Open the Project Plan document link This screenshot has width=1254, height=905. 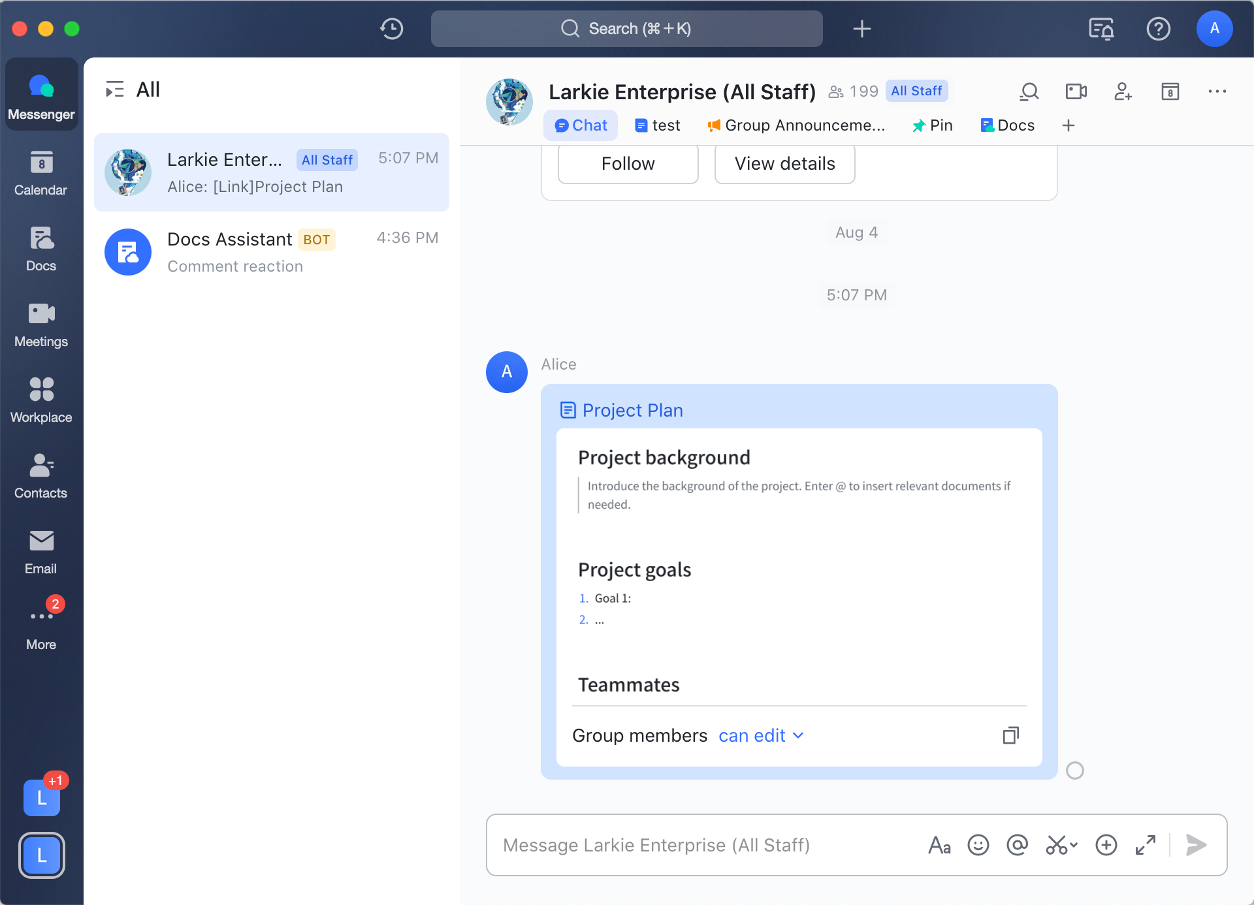click(632, 410)
